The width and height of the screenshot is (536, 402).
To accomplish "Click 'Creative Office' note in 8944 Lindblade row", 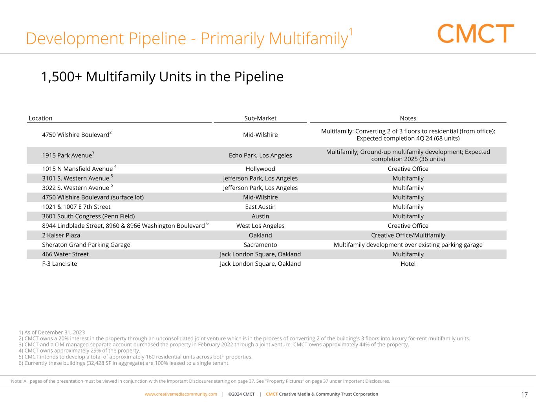I will (x=408, y=226).
